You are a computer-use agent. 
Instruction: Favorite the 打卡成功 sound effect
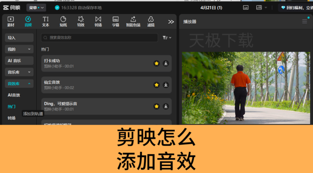tap(156, 63)
